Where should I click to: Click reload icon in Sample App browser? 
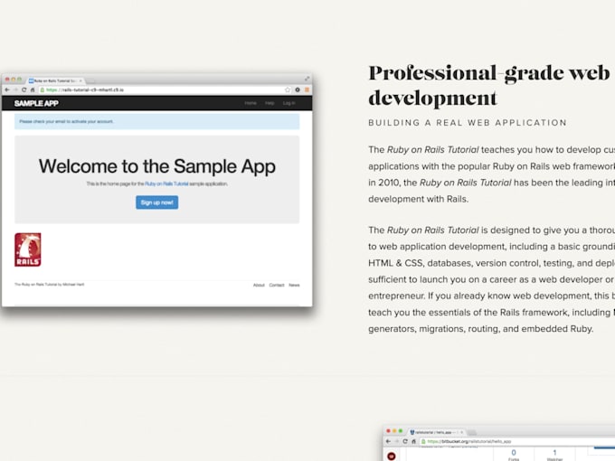pyautogui.click(x=24, y=89)
